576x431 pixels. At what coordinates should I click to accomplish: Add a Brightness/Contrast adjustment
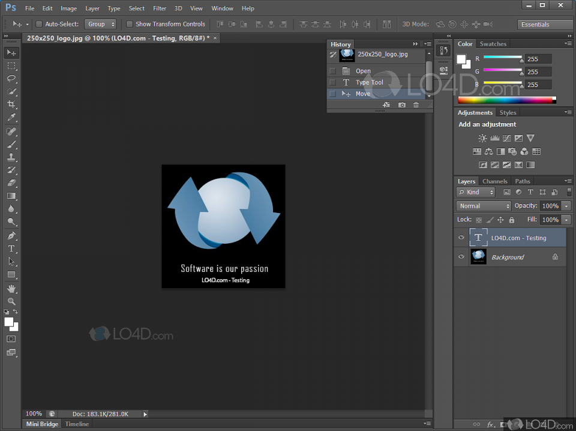click(482, 138)
